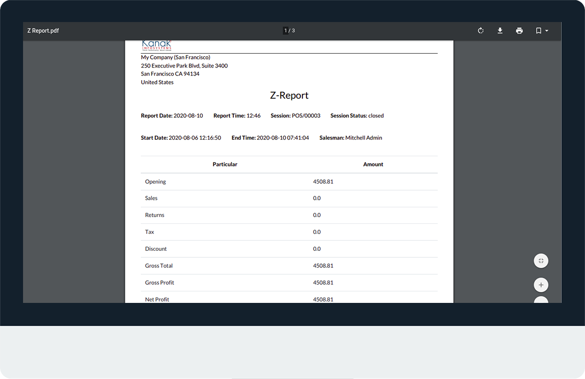Select the Session POS/00003 text
This screenshot has height=379, width=585.
coord(296,116)
